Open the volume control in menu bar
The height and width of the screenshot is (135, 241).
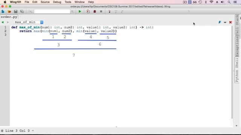pos(223,2)
